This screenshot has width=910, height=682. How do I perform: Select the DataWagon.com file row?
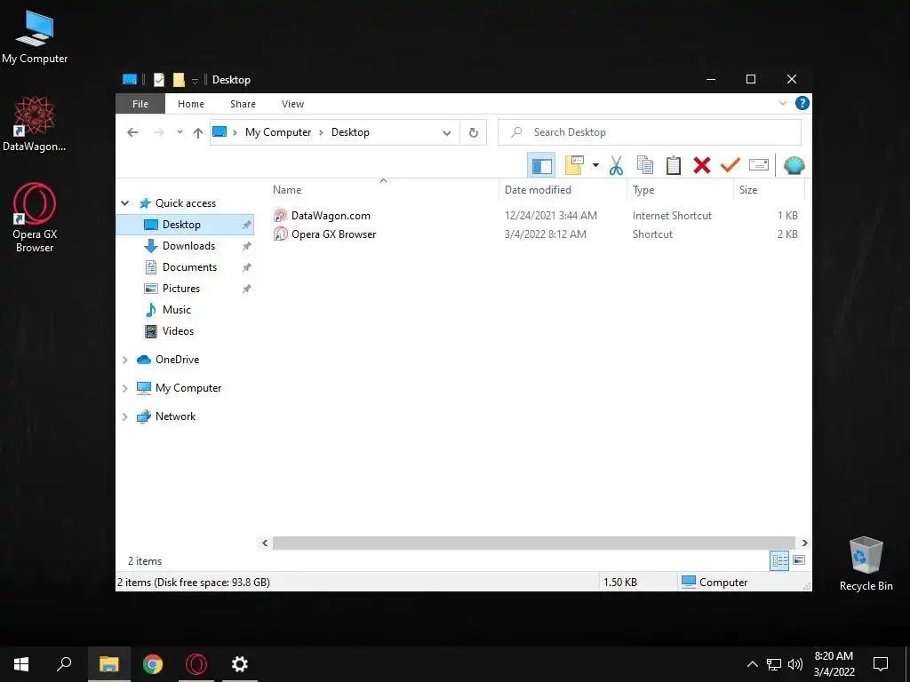[536, 216]
